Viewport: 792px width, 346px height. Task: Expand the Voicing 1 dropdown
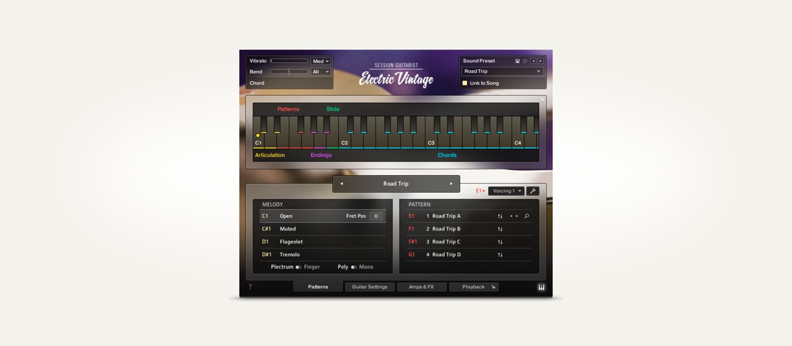(x=506, y=191)
